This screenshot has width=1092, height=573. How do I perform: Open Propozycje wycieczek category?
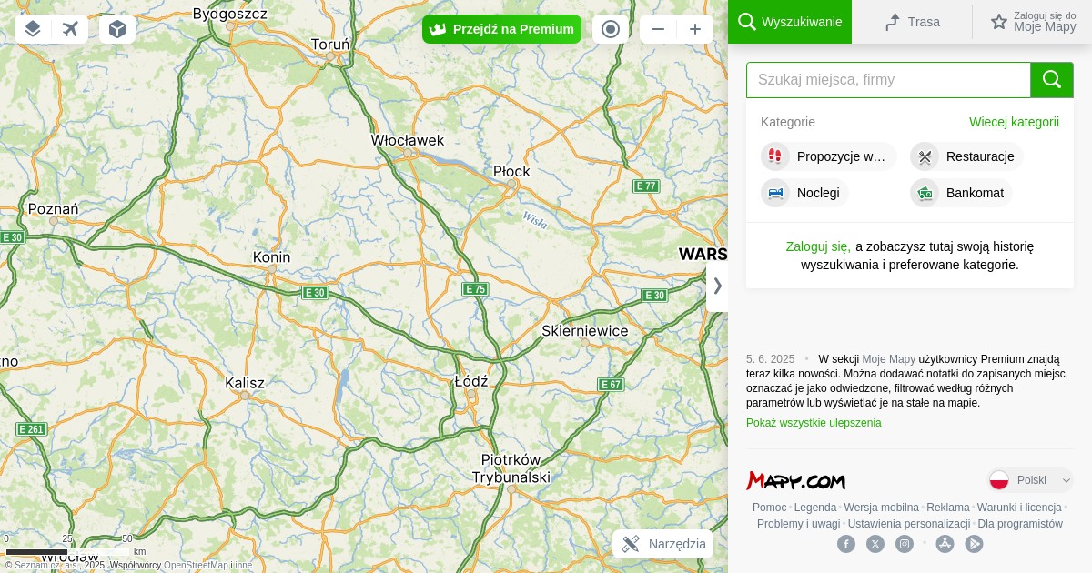coord(828,156)
